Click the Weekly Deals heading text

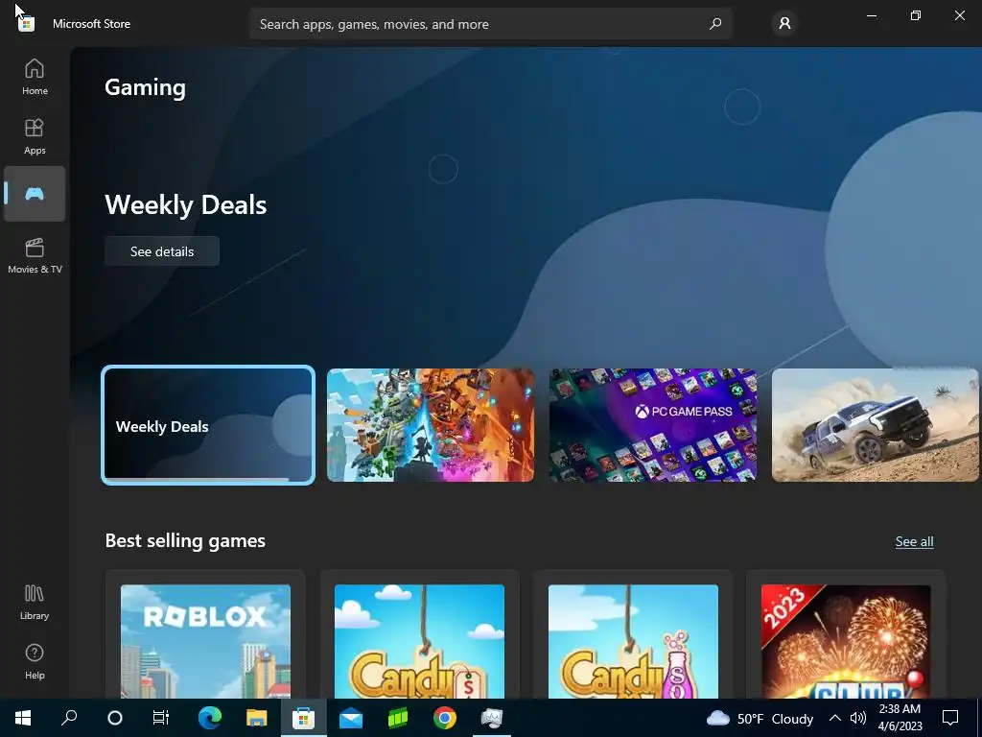click(x=185, y=205)
